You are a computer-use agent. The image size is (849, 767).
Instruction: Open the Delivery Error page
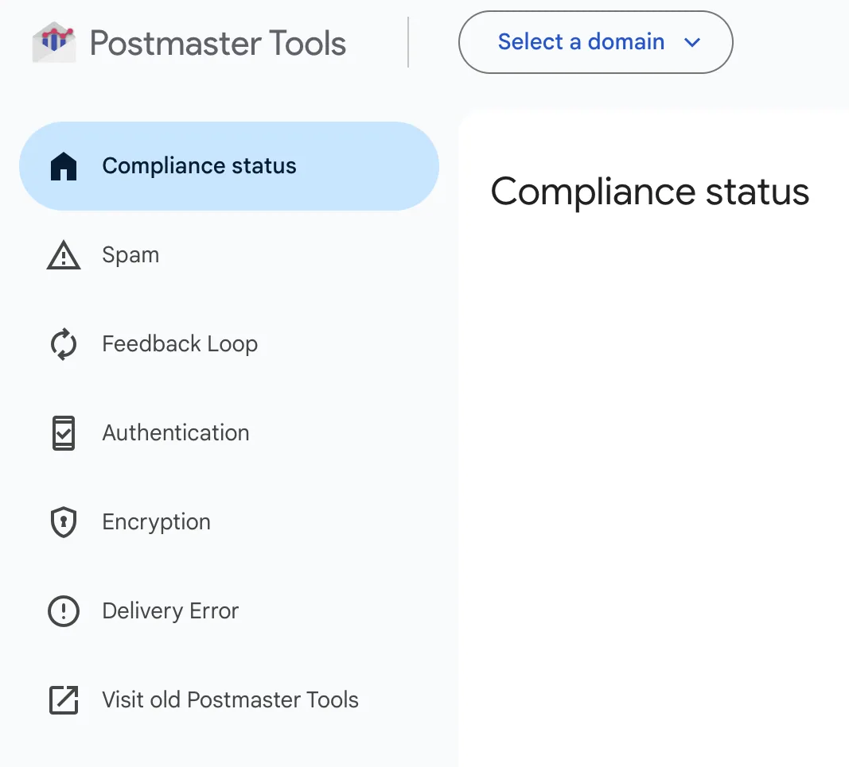(229, 611)
